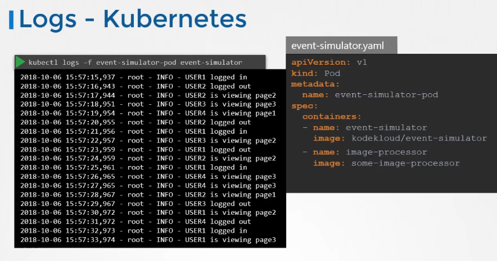Screen dimensions: 497x261
Task: Click log line at 15:57:25,961
Action: (133, 167)
